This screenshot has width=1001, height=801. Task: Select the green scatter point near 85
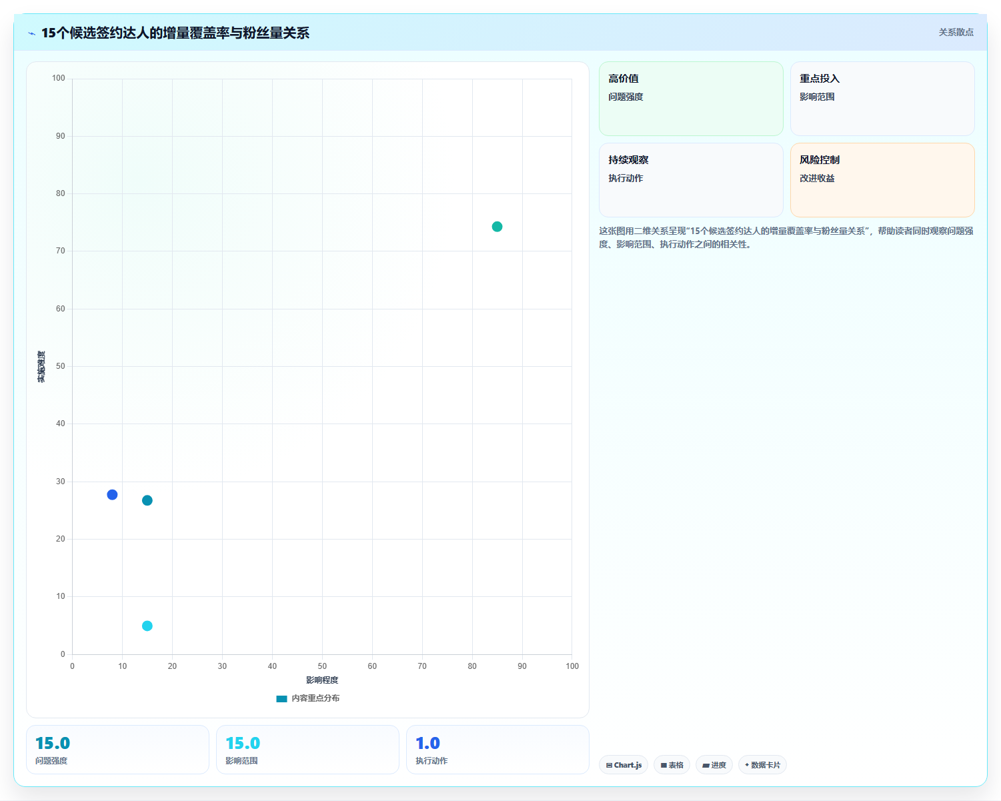[x=497, y=227]
